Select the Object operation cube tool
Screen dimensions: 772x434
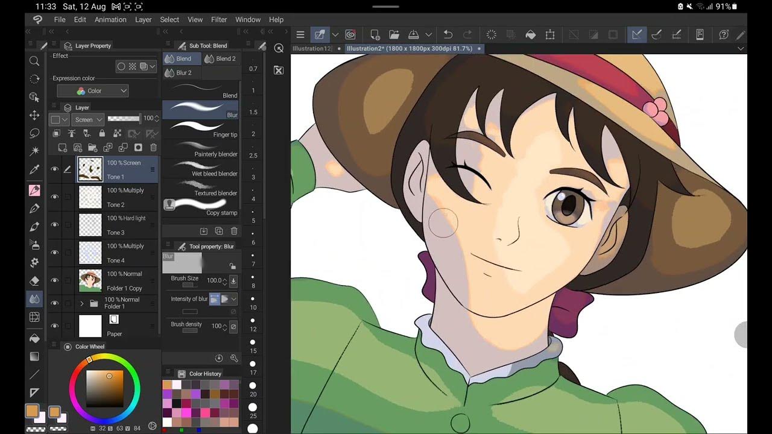click(x=34, y=97)
